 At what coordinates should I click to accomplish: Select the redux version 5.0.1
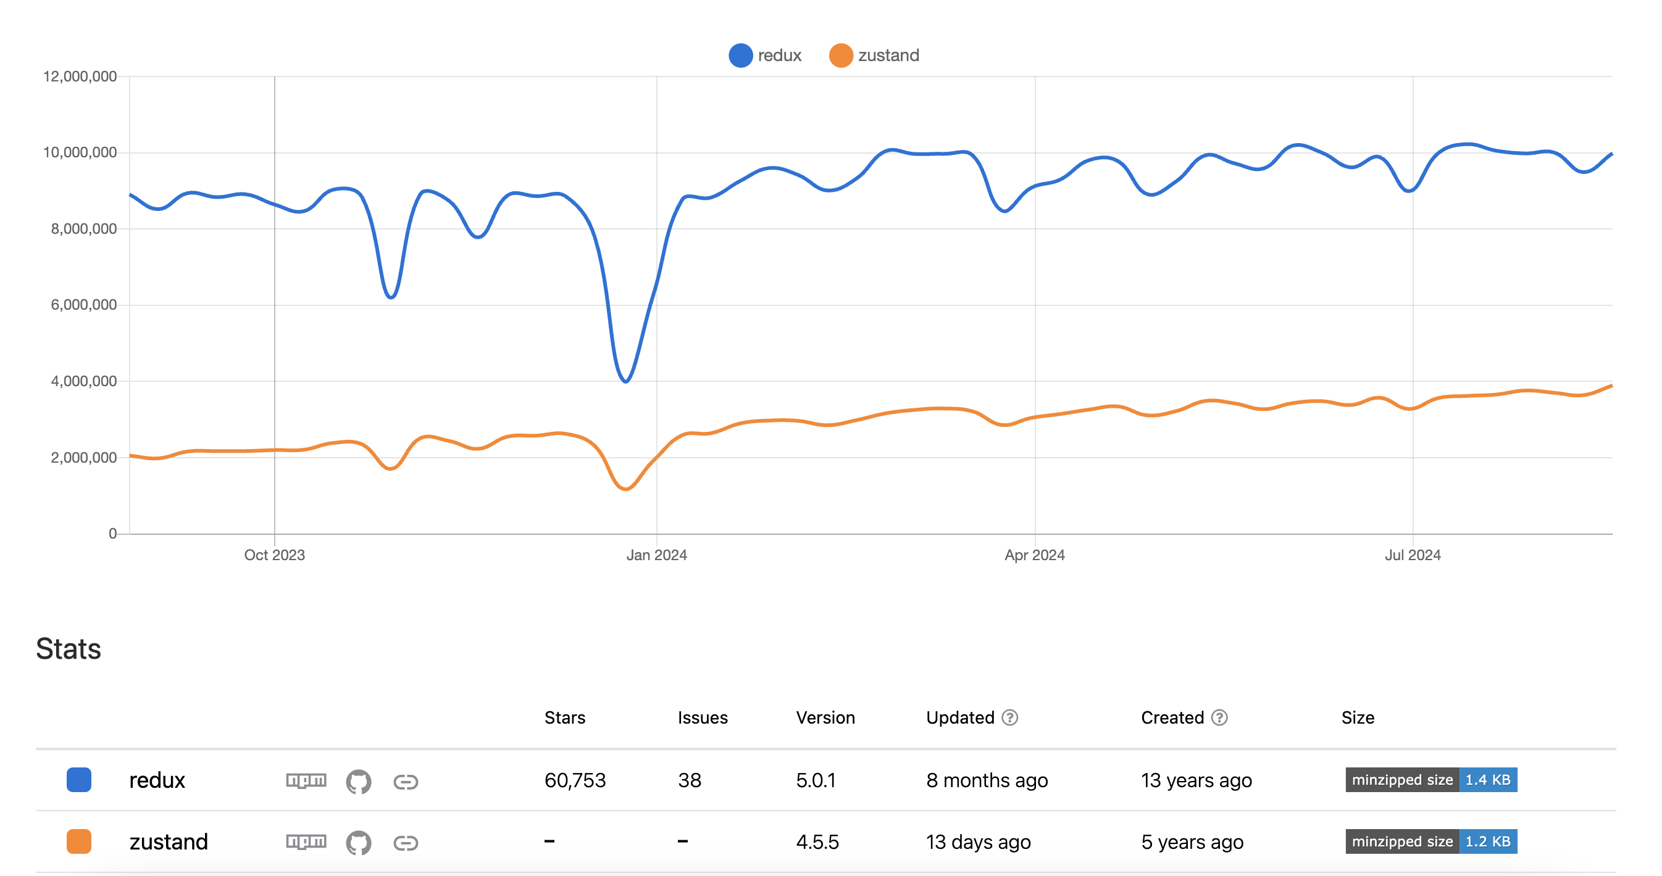click(x=816, y=780)
